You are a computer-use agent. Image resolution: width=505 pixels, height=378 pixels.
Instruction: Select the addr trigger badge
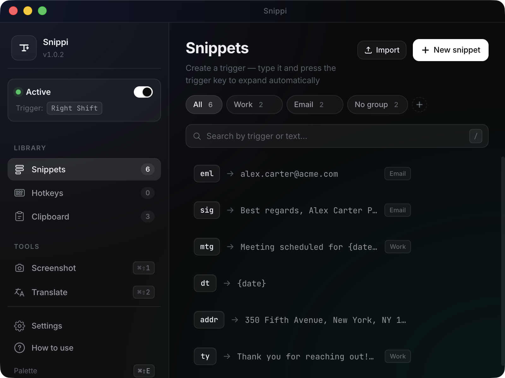209,320
